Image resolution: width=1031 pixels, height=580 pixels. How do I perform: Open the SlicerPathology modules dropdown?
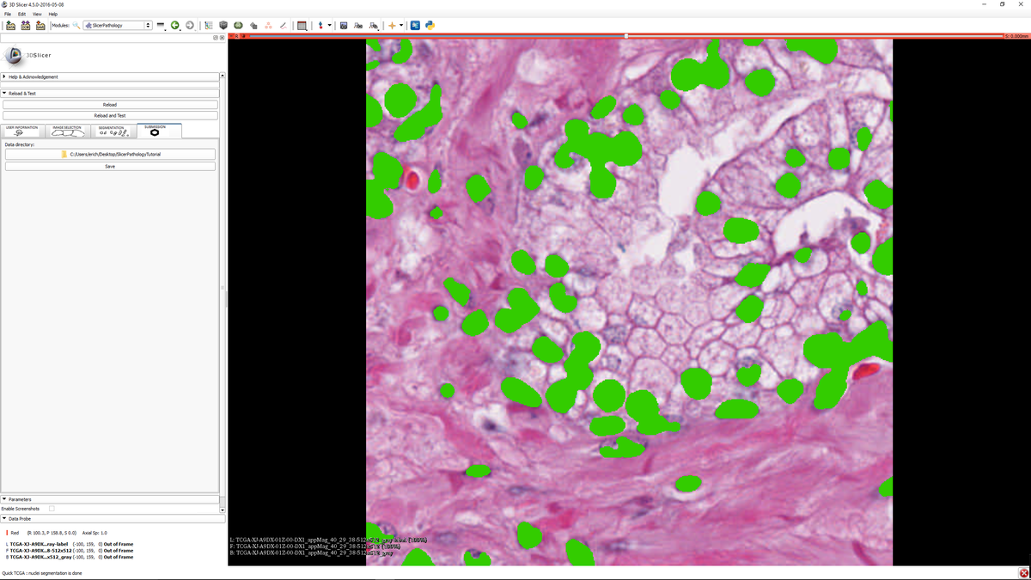click(x=117, y=25)
